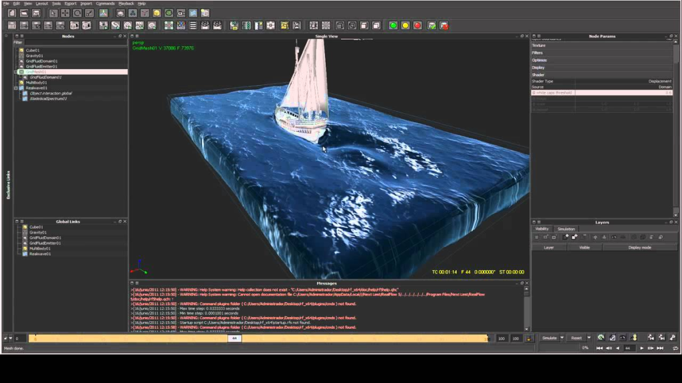The height and width of the screenshot is (383, 682).
Task: Collapse the Realwave01 node tree
Action: (16, 88)
